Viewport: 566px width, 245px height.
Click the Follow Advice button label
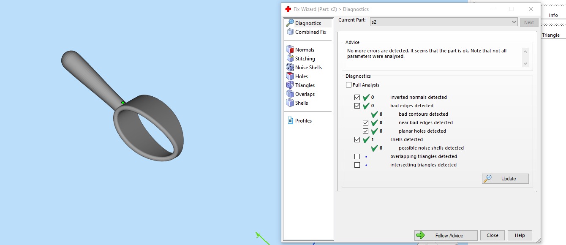point(449,236)
